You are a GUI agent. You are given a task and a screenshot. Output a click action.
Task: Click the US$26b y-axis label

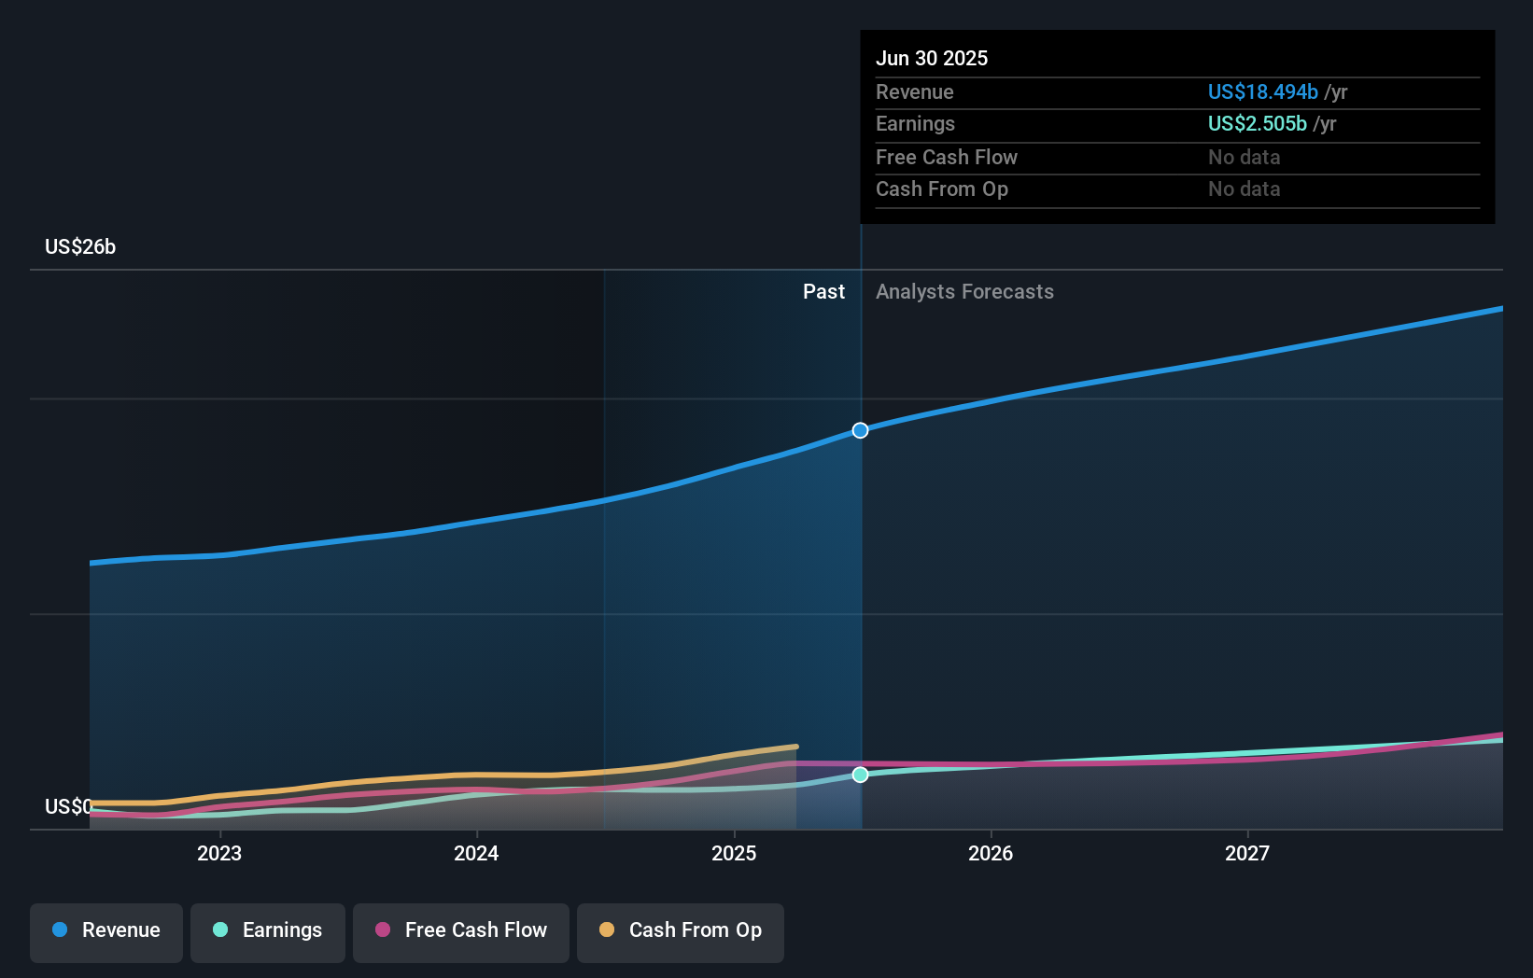pos(80,246)
